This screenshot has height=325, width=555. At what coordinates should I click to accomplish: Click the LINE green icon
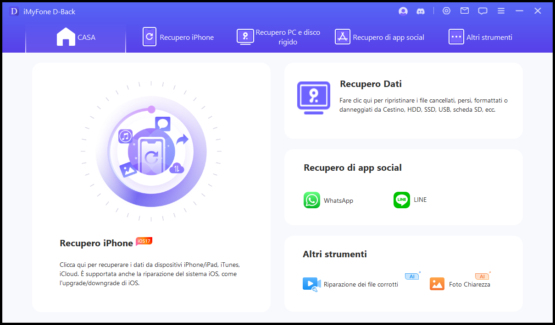402,200
